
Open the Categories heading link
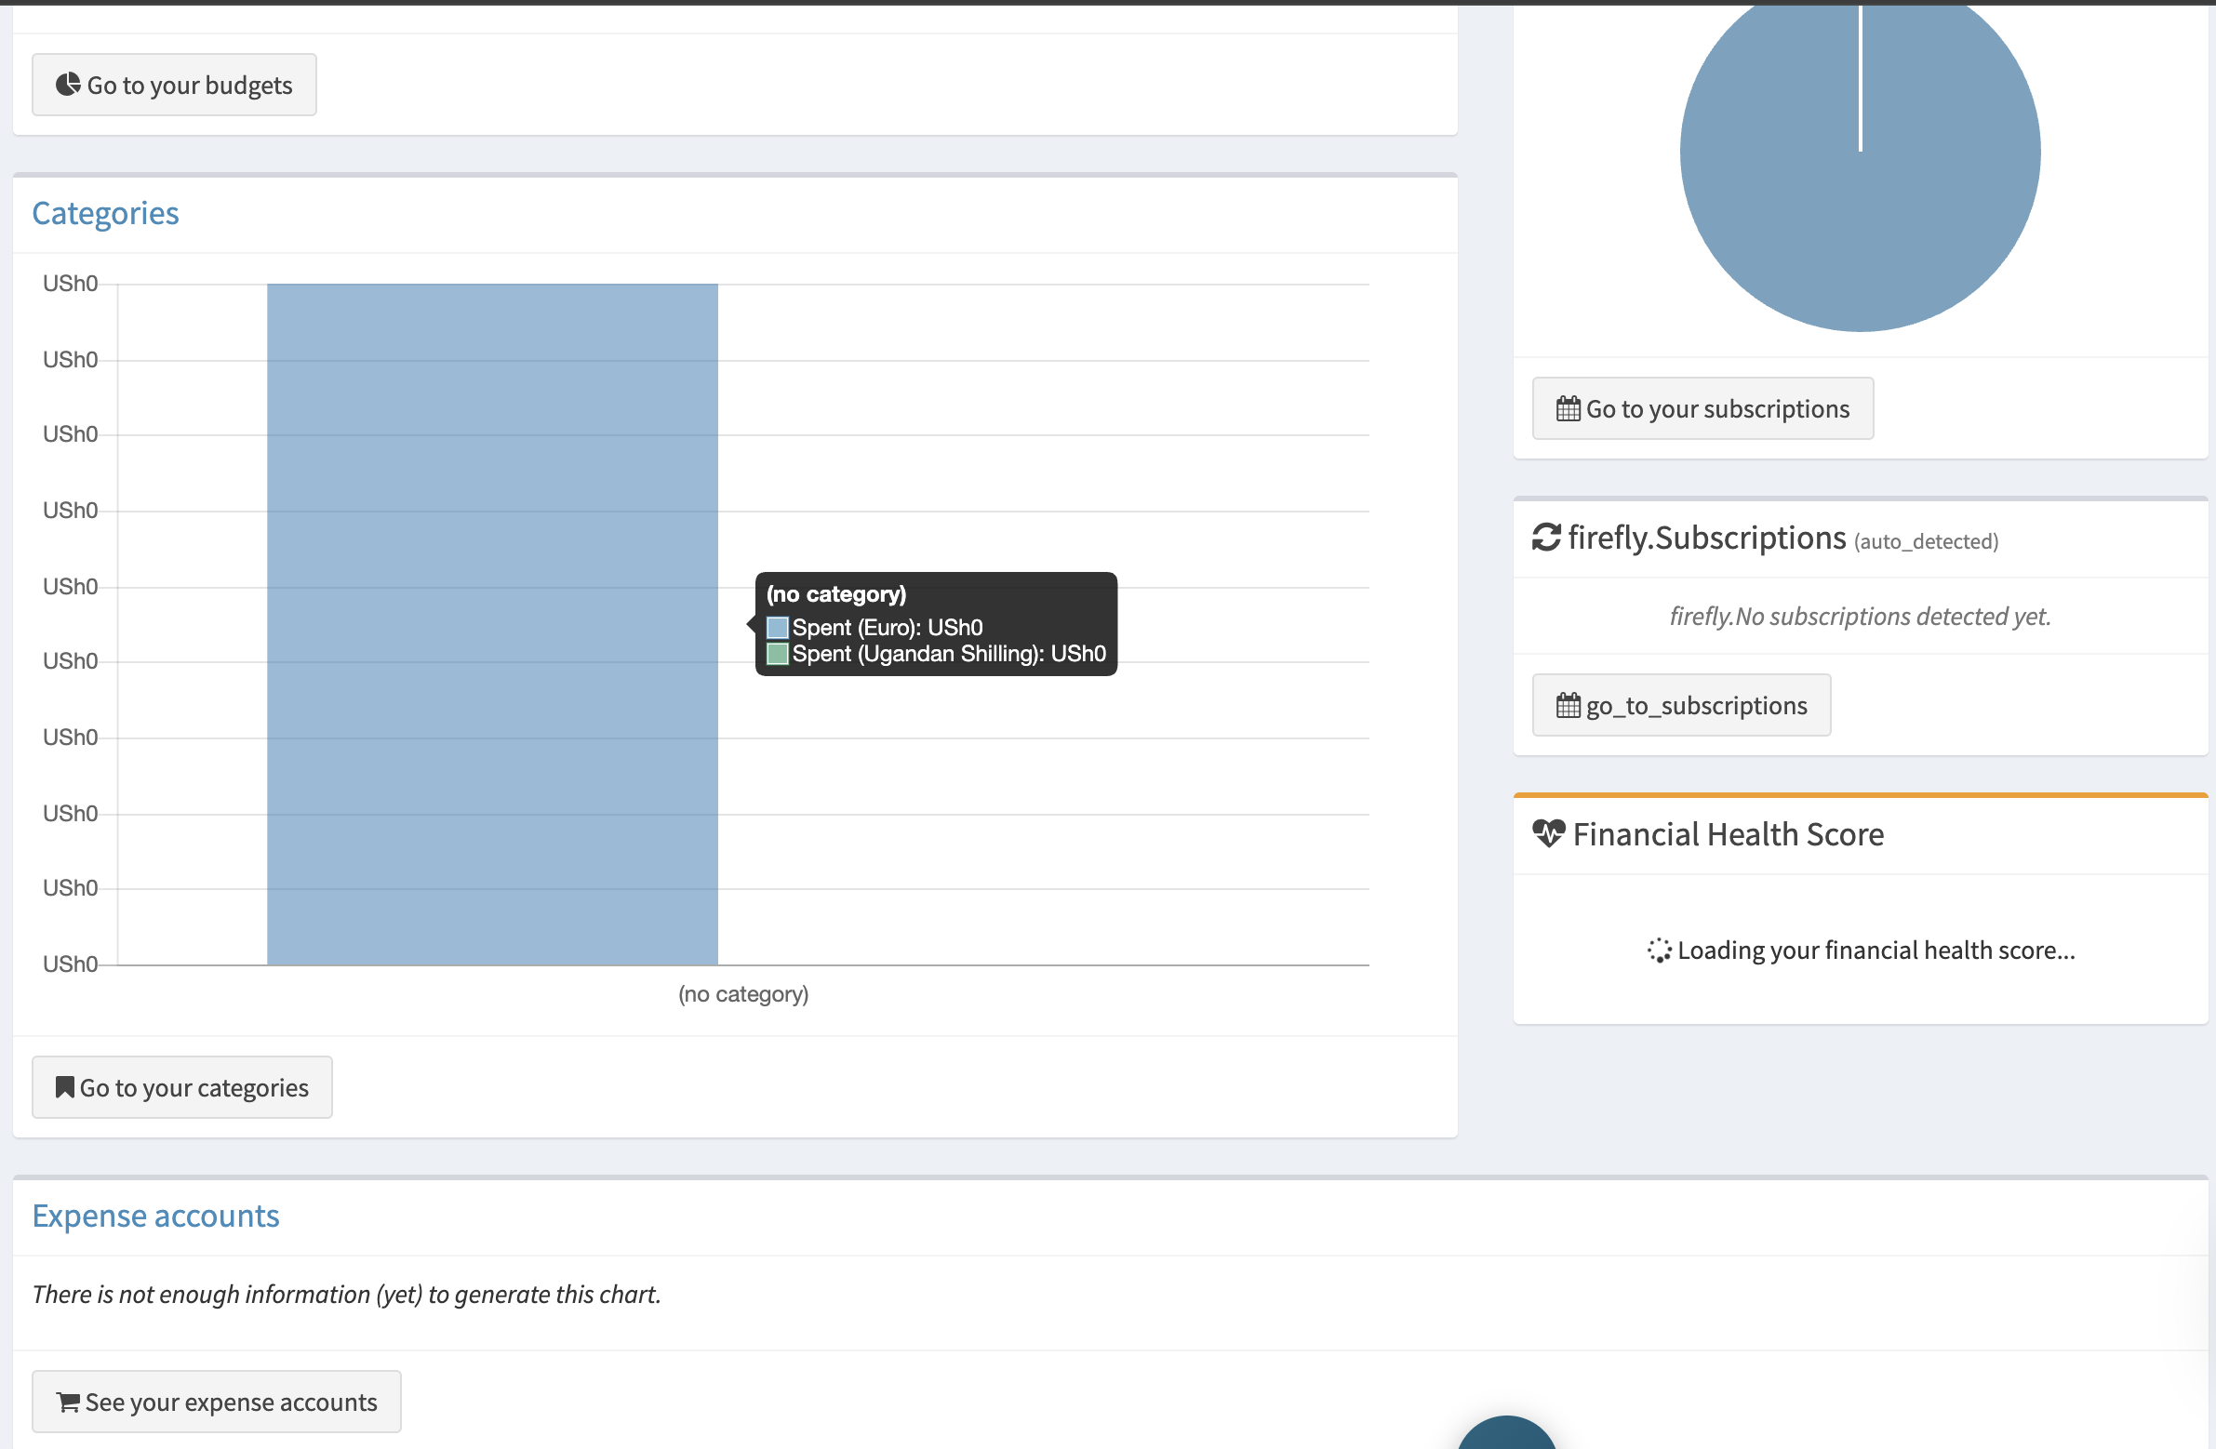click(105, 213)
